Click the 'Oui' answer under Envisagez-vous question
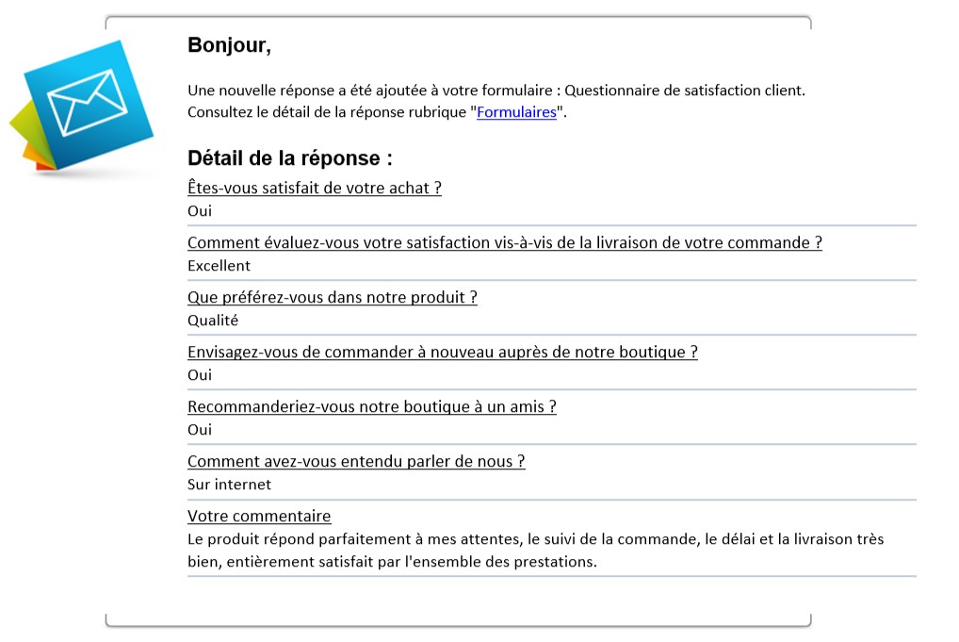 click(200, 375)
